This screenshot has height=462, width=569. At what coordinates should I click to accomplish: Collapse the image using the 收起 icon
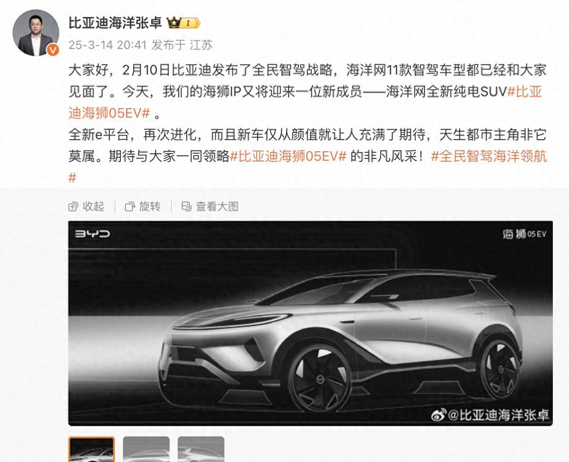73,207
